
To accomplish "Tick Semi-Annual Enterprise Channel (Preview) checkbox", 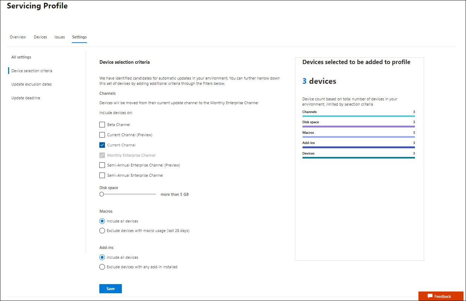I will [x=102, y=165].
